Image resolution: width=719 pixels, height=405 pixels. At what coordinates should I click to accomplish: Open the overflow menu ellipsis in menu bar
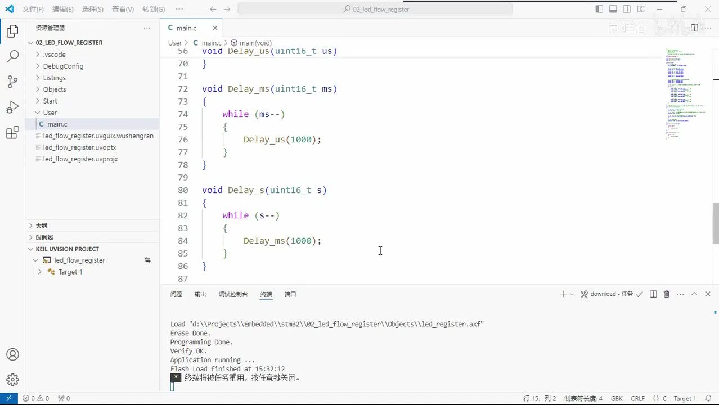pos(179,9)
